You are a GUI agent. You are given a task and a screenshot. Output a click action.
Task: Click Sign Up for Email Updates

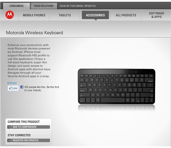point(78,6)
